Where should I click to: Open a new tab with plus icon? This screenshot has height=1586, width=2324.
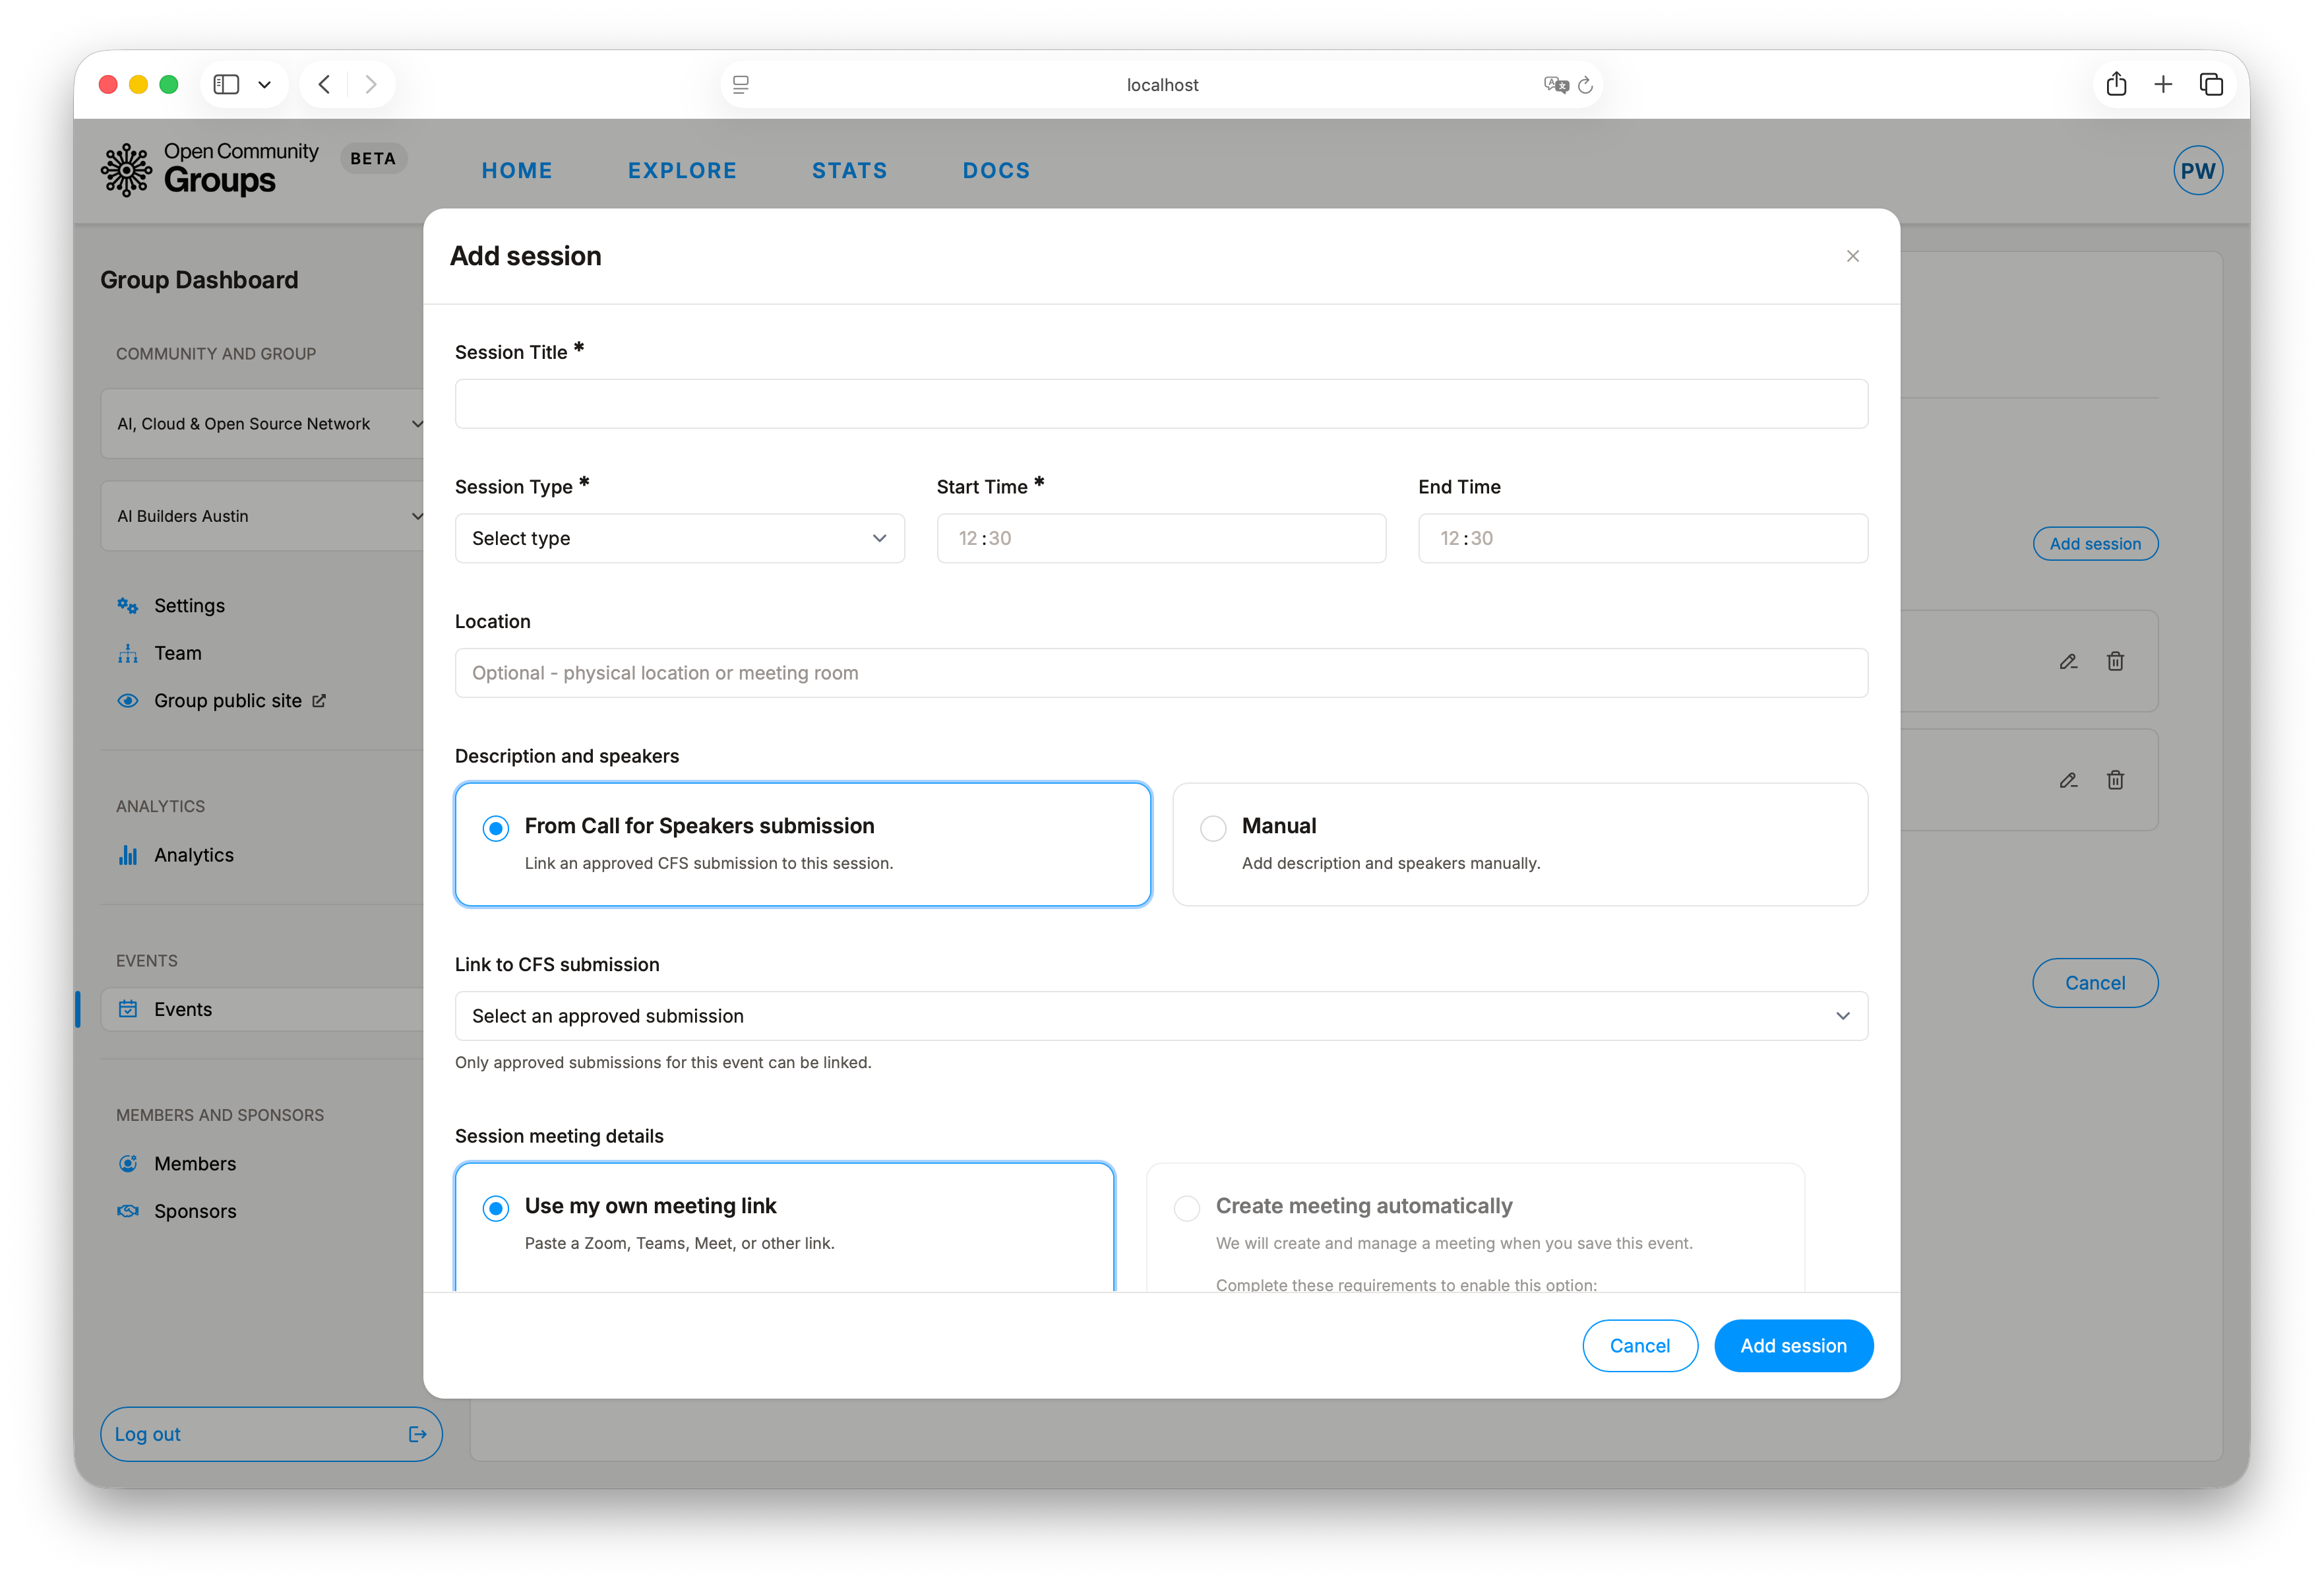pos(2163,84)
